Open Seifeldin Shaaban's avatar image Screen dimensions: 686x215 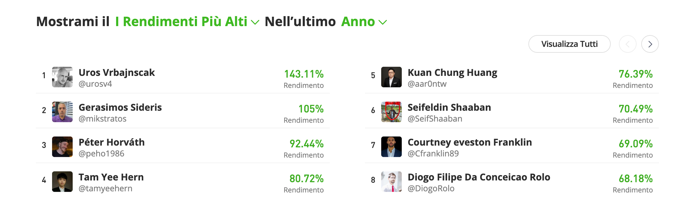pyautogui.click(x=391, y=112)
